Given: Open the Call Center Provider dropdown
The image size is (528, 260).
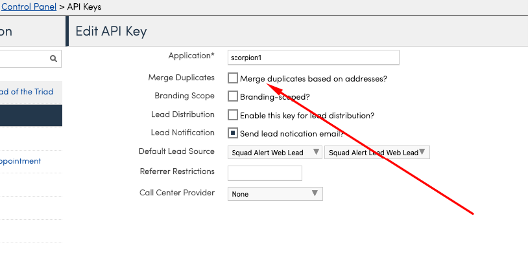Looking at the screenshot, I should coord(274,193).
